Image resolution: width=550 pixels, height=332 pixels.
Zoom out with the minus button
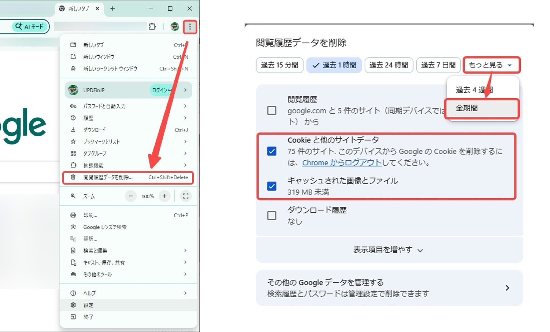coord(131,196)
